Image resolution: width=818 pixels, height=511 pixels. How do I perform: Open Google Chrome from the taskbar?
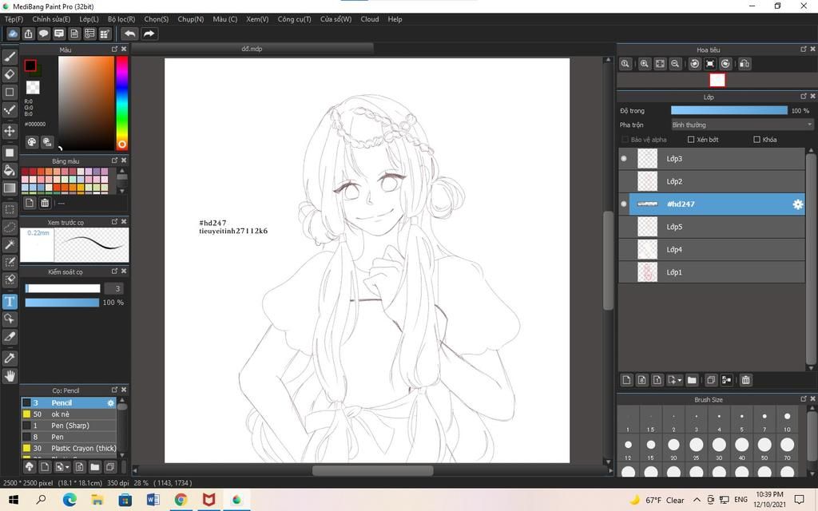[x=181, y=500]
